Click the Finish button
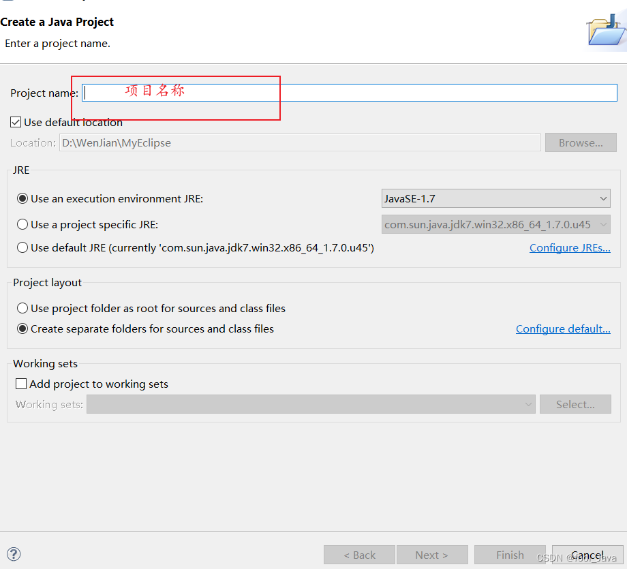This screenshot has width=627, height=569. pos(510,555)
